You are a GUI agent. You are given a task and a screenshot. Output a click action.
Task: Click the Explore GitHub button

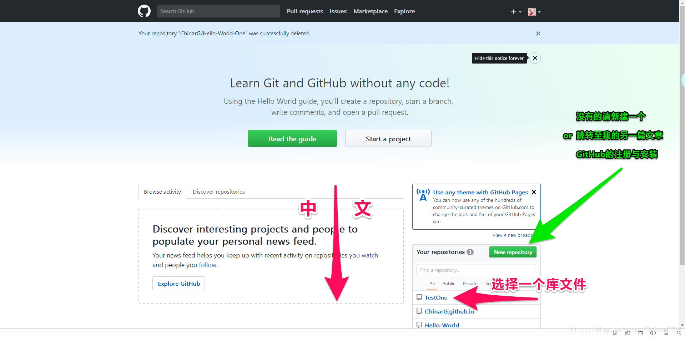coord(179,284)
